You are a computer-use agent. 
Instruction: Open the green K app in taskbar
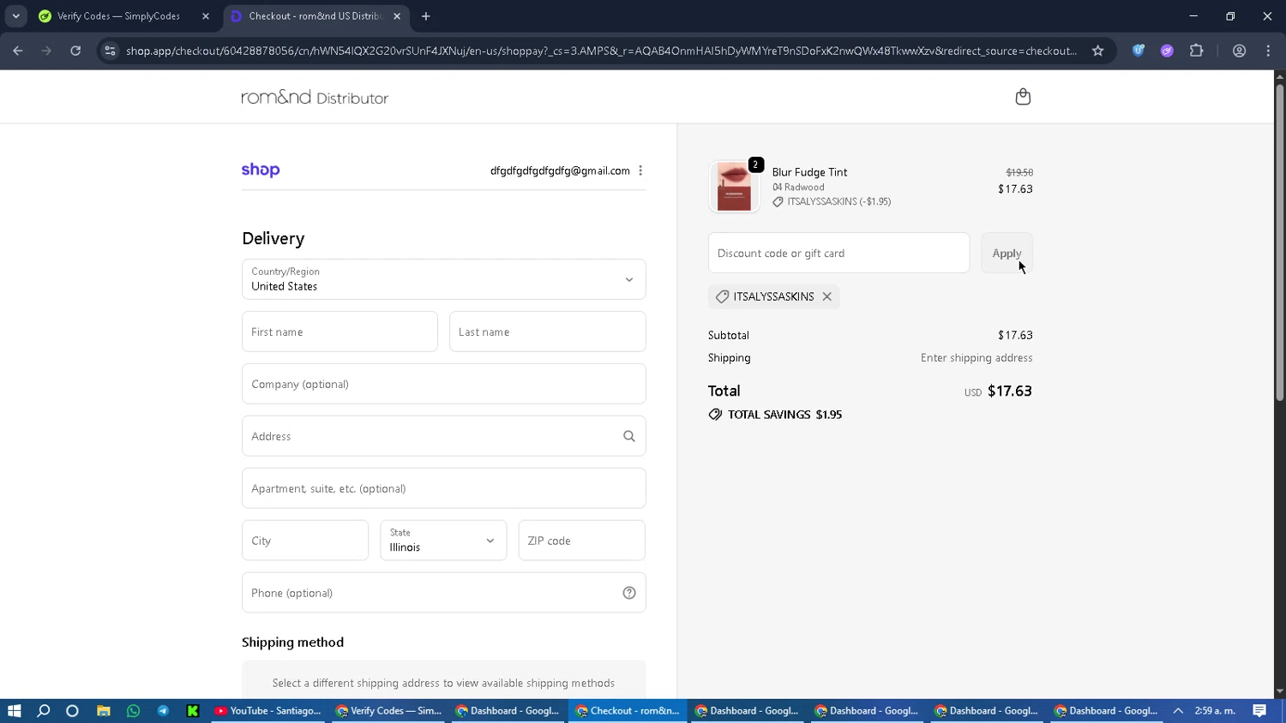point(193,710)
